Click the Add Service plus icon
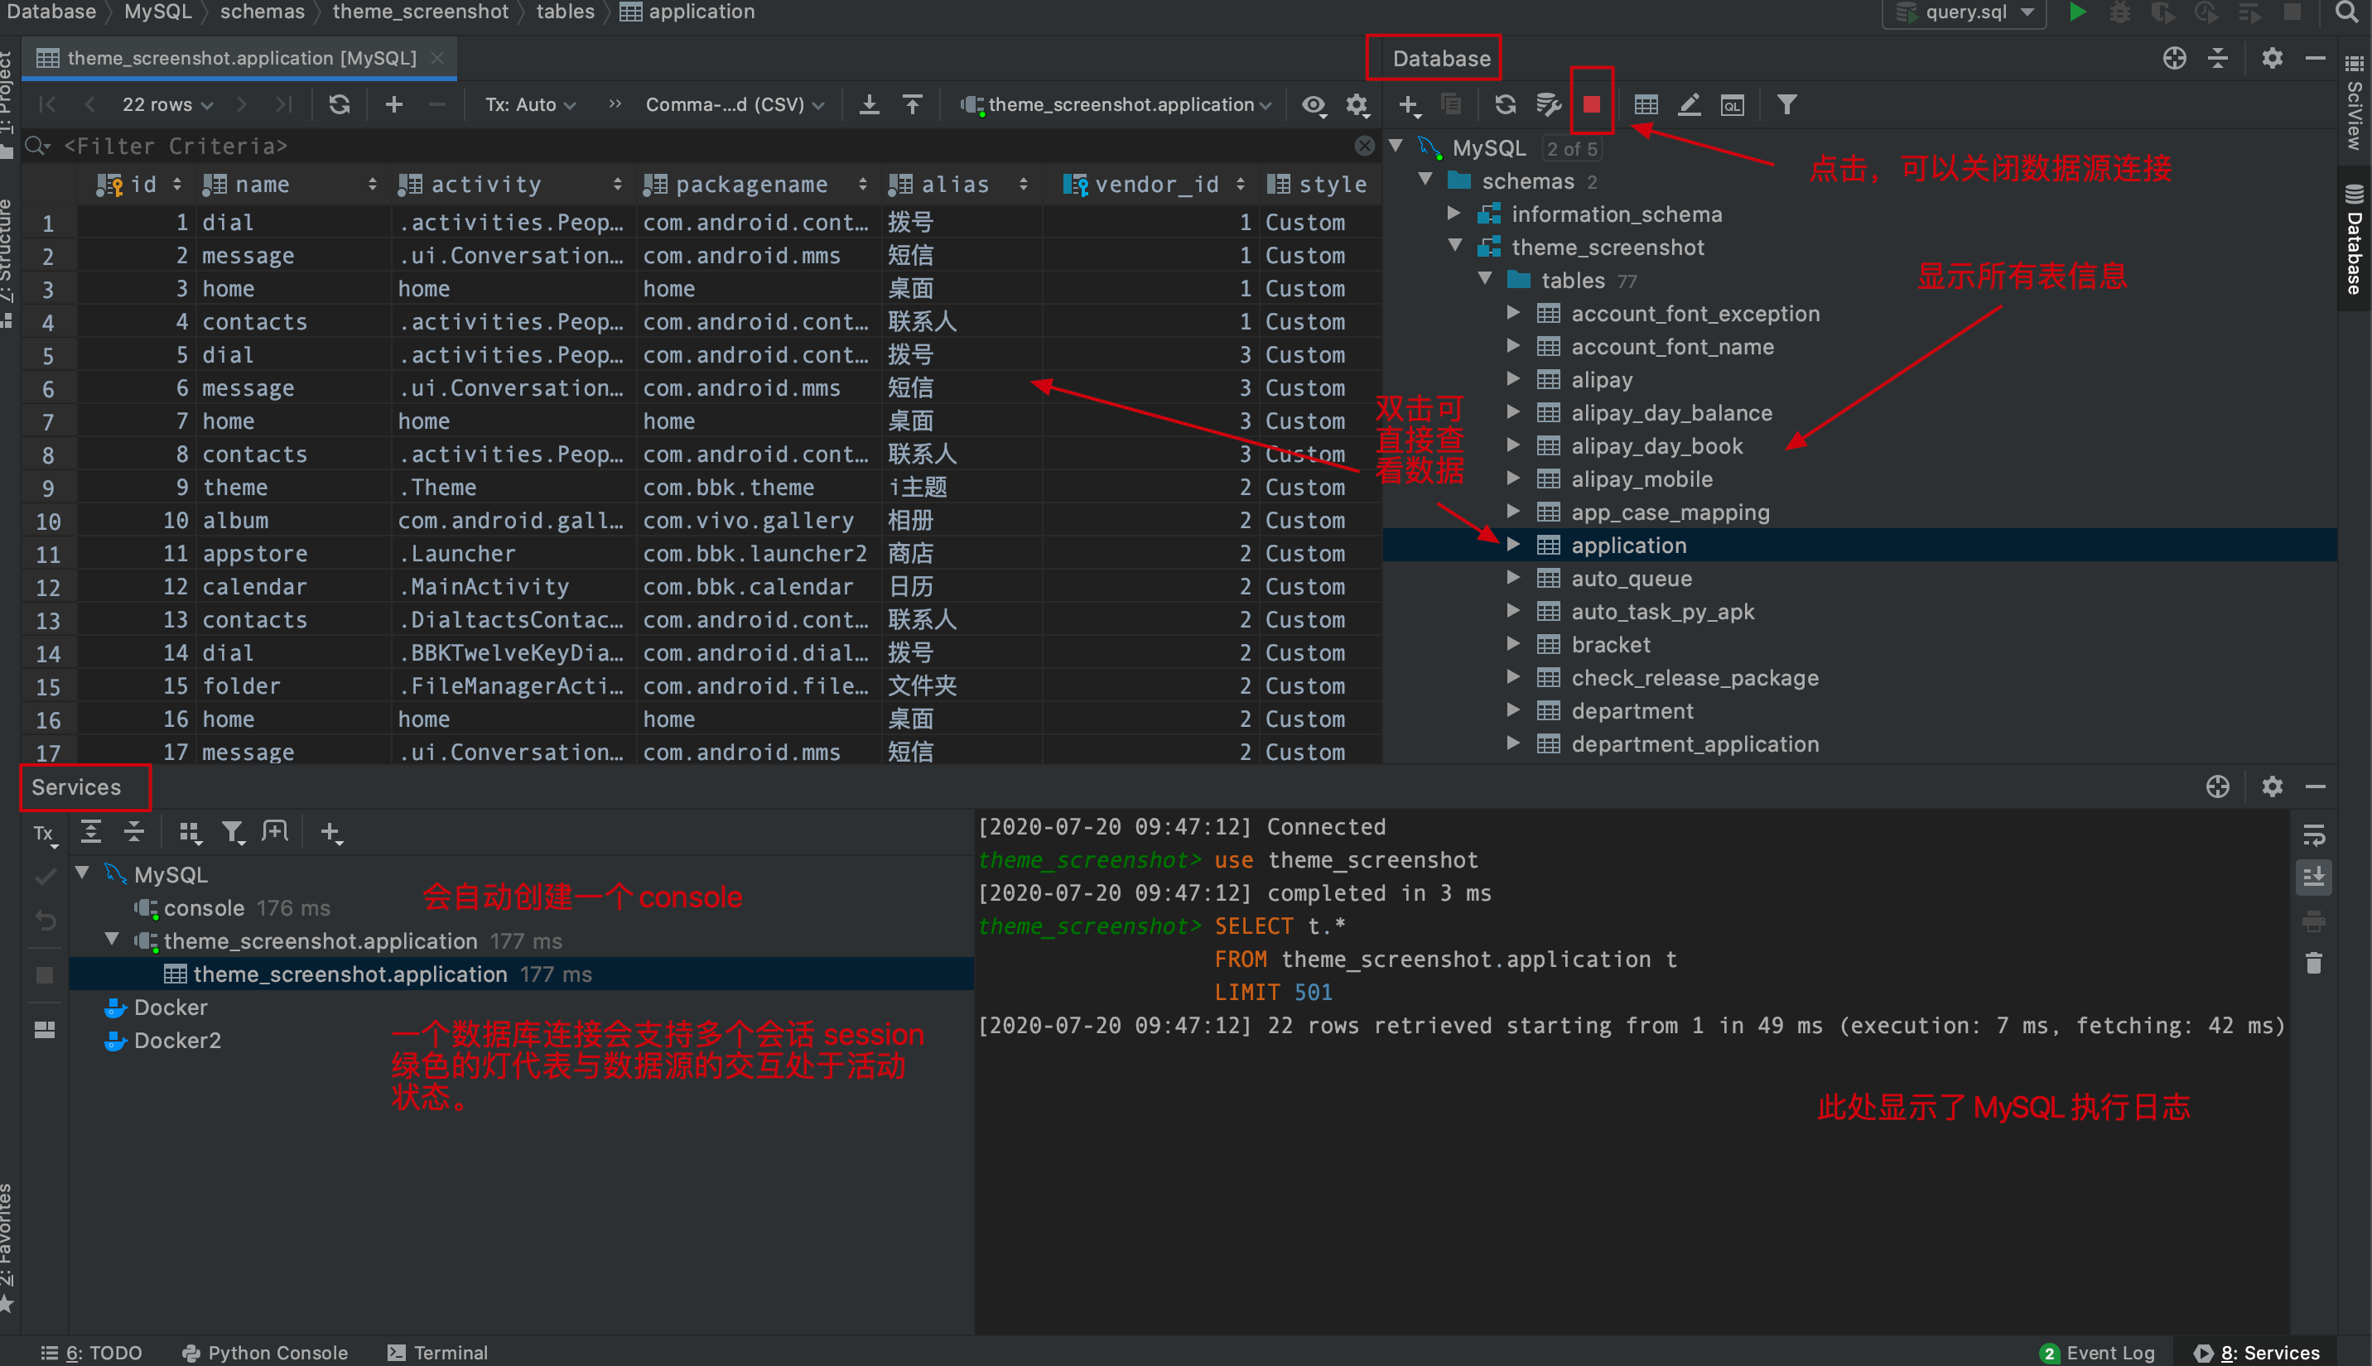Viewport: 2372px width, 1366px height. pos(331,832)
